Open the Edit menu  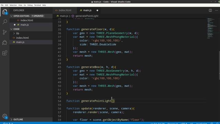pos(7,5)
